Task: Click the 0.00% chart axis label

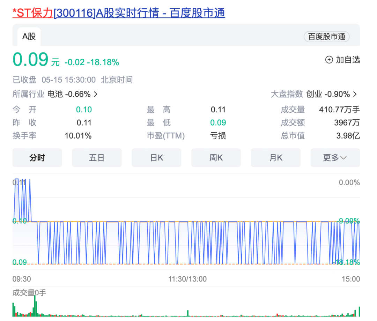Action: point(349,182)
